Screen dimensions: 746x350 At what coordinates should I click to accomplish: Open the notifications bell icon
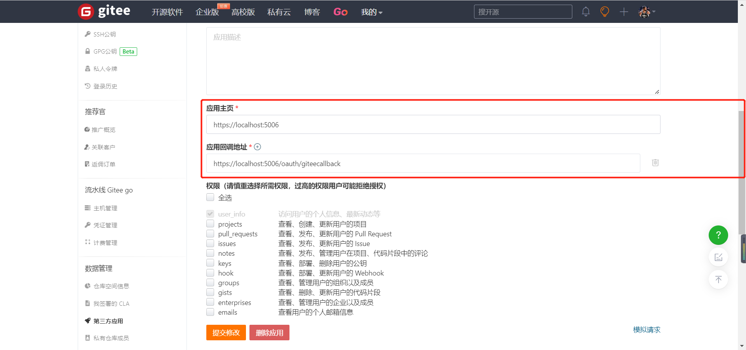586,12
